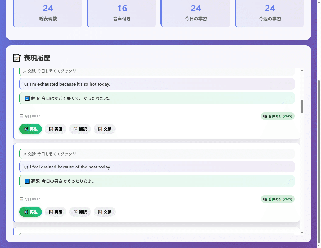The width and height of the screenshot is (321, 248).
Task: Click the calendar icon next to 今日 08:17
Action: tap(21, 116)
